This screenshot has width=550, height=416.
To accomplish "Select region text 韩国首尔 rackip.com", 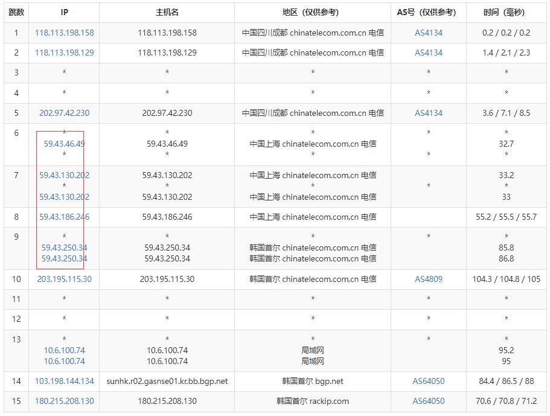I will (313, 401).
